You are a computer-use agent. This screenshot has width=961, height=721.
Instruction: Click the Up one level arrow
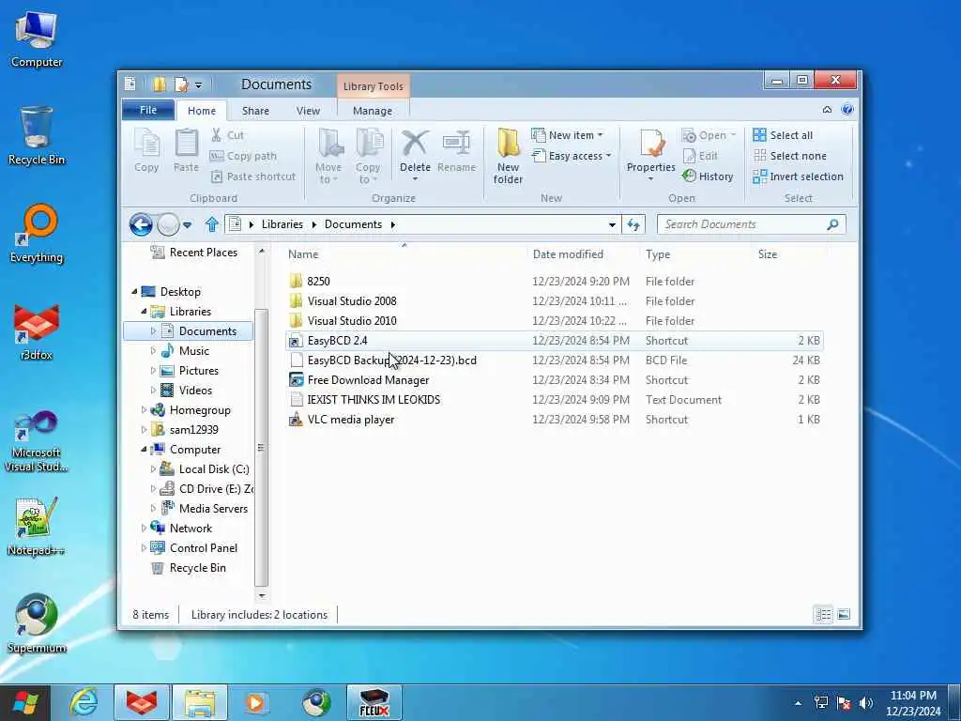(x=212, y=224)
